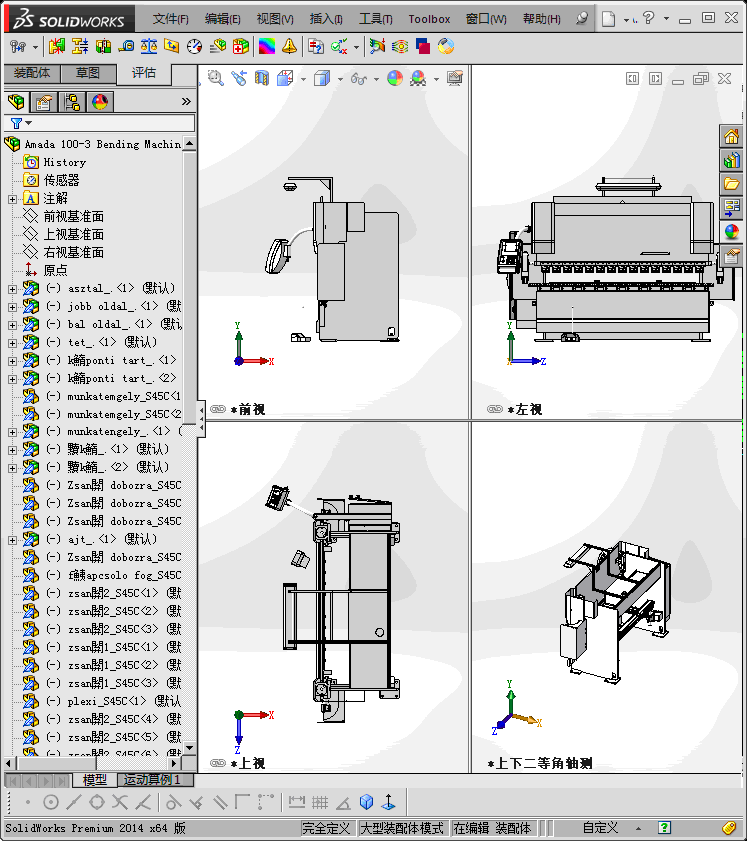Activate the Measure tool
The image size is (747, 841).
pyautogui.click(x=126, y=47)
